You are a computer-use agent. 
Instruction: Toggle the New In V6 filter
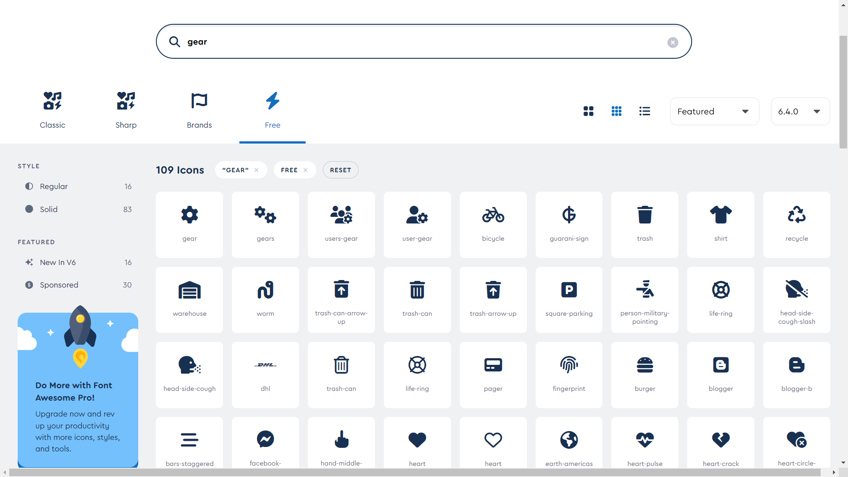pos(57,262)
